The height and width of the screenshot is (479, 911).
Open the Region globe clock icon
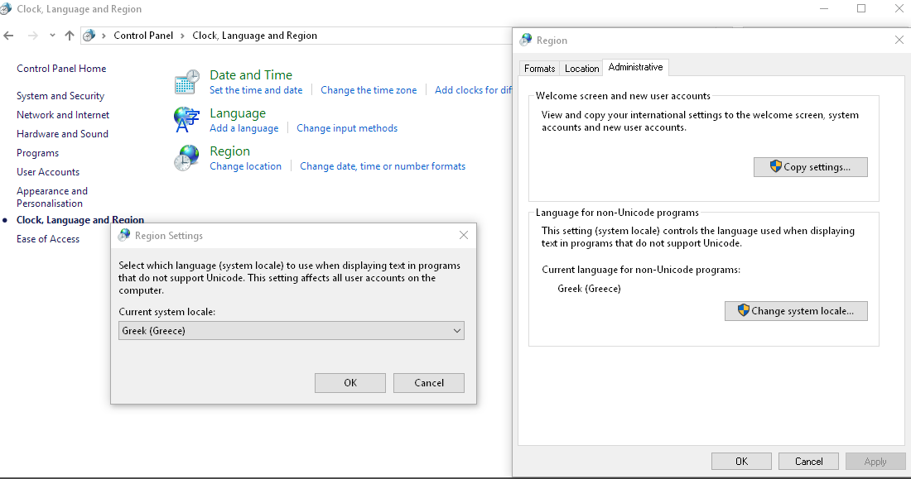click(x=186, y=158)
